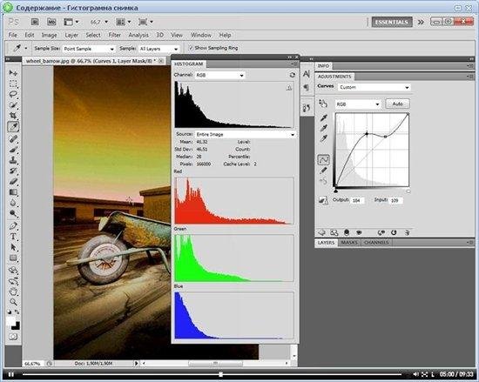Open the Screen Mode dropdown
The height and width of the screenshot is (382, 479).
145,22
